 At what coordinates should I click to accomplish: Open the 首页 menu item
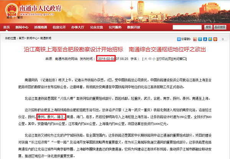tap(7, 27)
